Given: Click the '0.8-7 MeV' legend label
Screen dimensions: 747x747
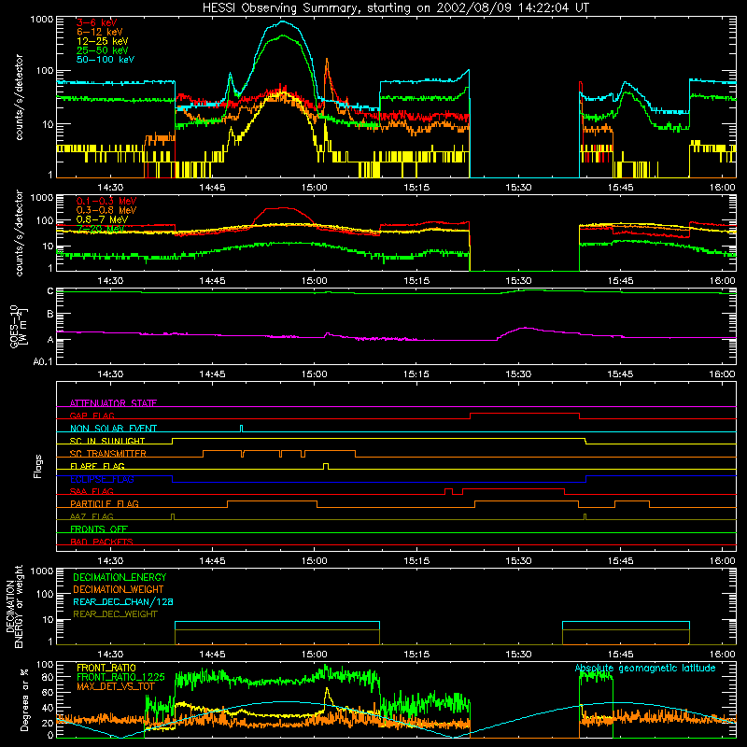Looking at the screenshot, I should pos(102,219).
